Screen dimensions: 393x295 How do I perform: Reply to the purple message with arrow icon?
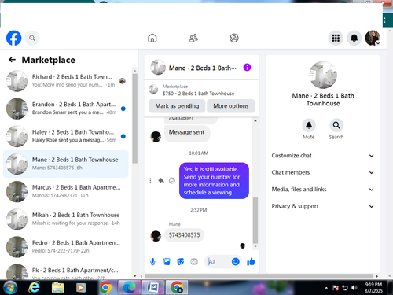[161, 180]
